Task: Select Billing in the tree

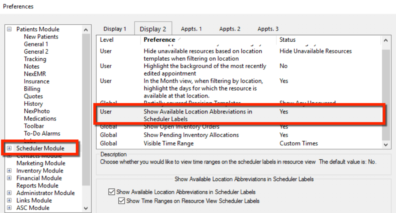Action: (x=32, y=89)
